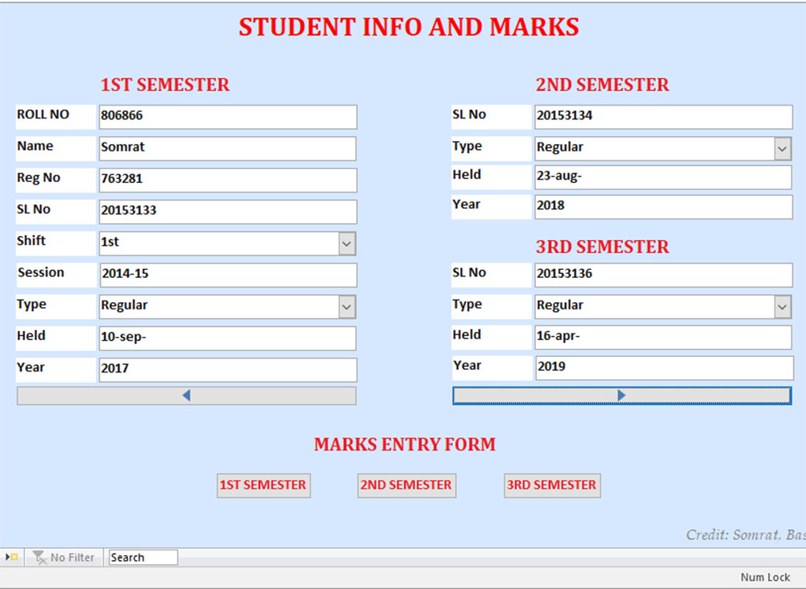Image resolution: width=806 pixels, height=589 pixels.
Task: Click the previous record left arrow button
Action: [186, 396]
